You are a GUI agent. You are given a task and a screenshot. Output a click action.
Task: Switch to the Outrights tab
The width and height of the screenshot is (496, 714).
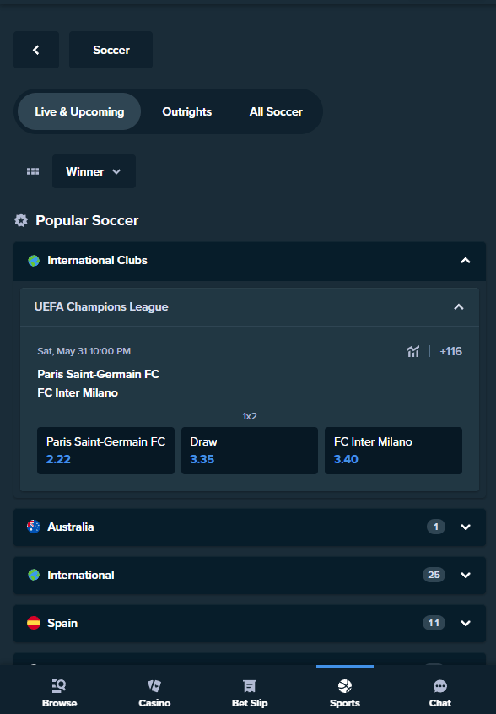pos(187,112)
